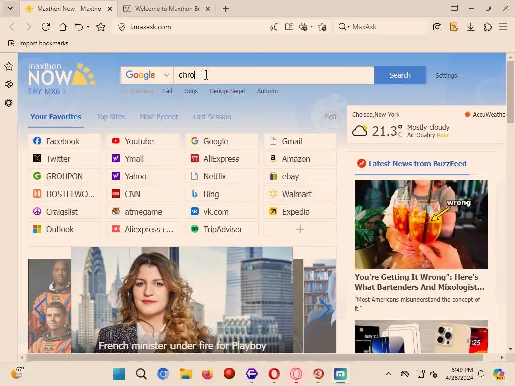
Task: Open the Youtube favorite
Action: (143, 141)
